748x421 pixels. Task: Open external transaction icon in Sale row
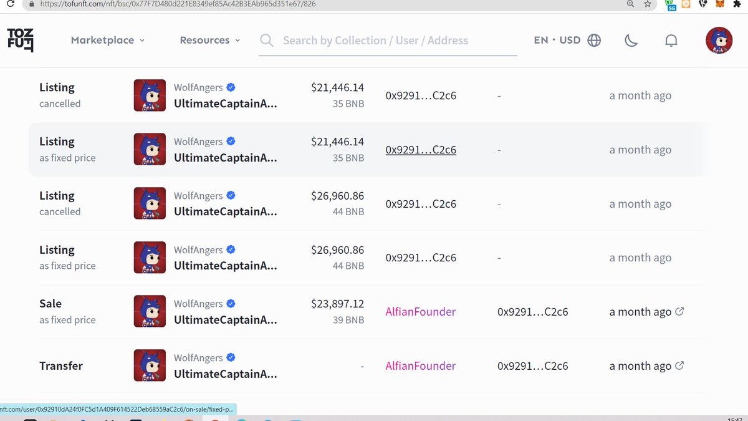(679, 311)
